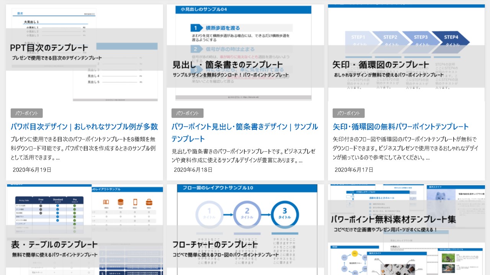This screenshot has height=275, width=490.
Task: Click the パワーポイント tag under the 目次 card
Action: click(27, 113)
